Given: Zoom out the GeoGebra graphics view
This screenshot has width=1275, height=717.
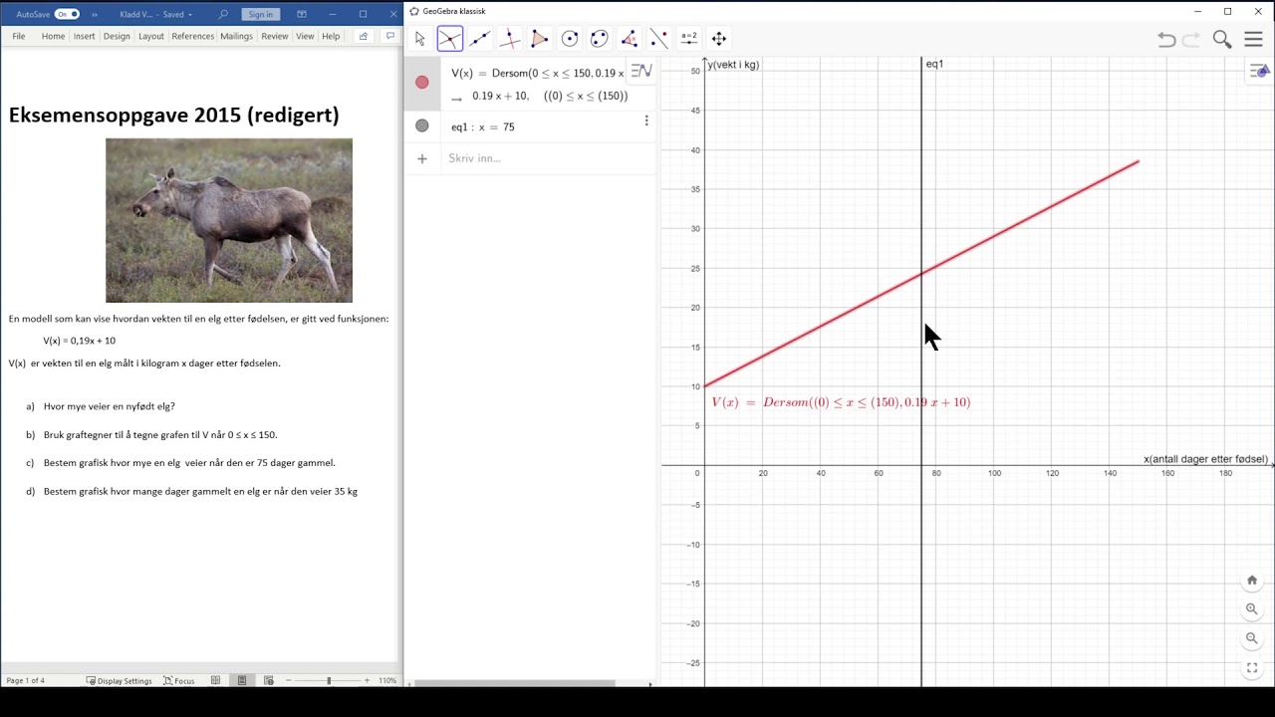Looking at the screenshot, I should coord(1252,638).
